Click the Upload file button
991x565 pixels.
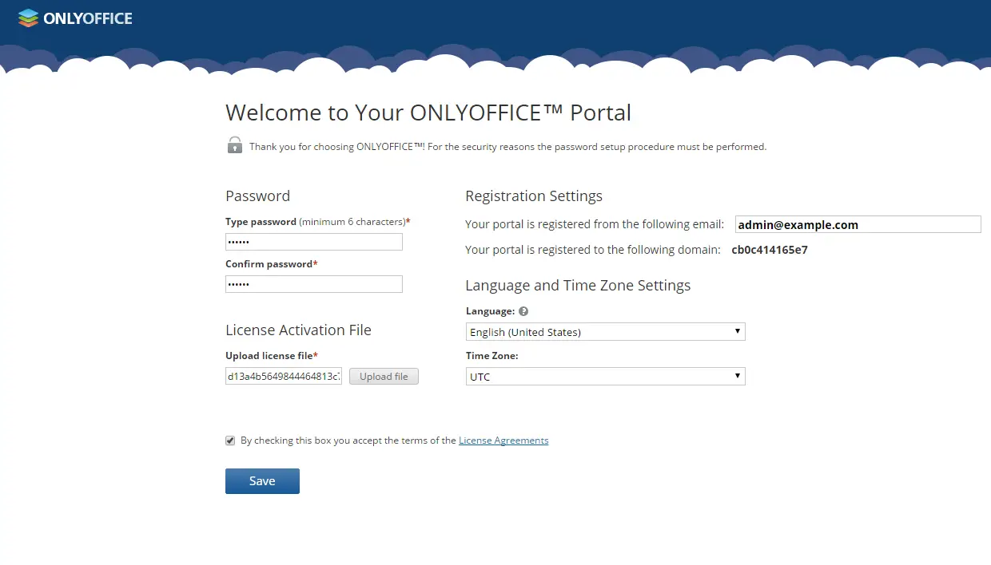tap(384, 377)
